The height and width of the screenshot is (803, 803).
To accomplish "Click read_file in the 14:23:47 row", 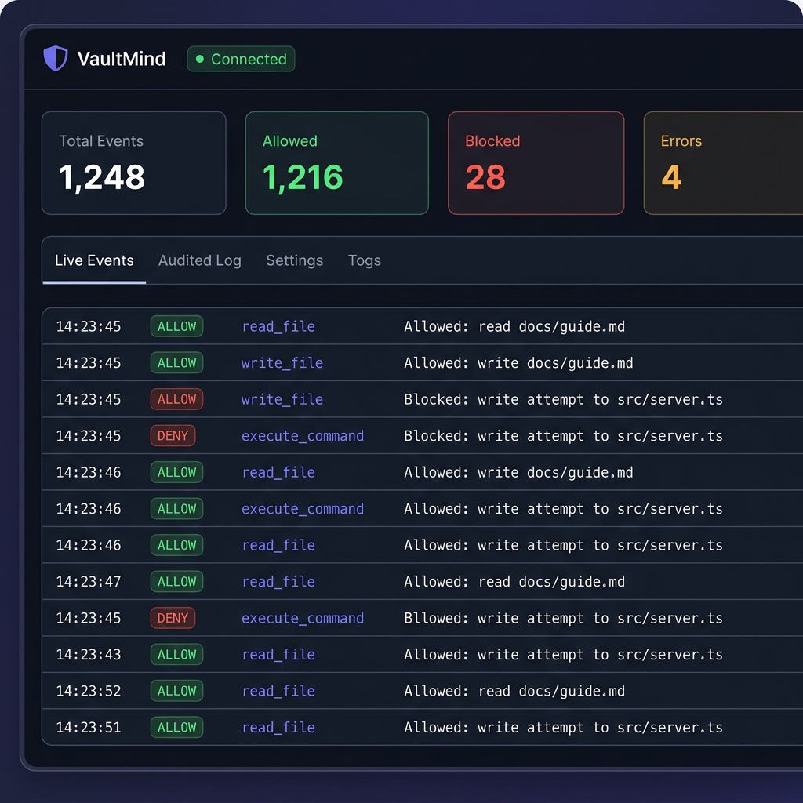I will [278, 582].
